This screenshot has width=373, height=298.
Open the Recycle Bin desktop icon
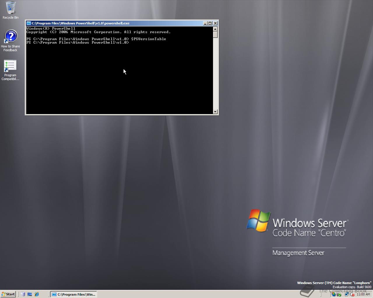[x=10, y=10]
